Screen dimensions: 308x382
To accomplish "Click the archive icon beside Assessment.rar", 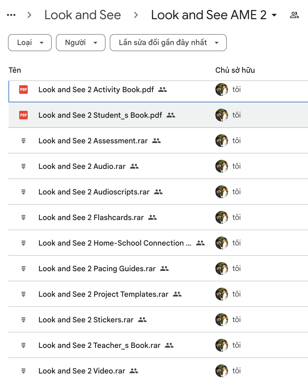I will click(x=23, y=141).
